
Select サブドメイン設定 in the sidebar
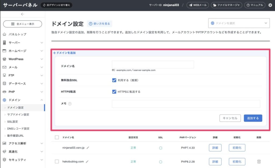coord(18,114)
